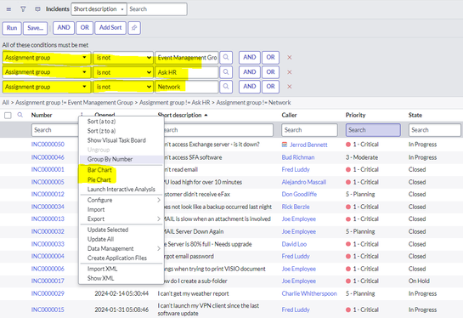The width and height of the screenshot is (463, 318).
Task: Open the Short description search field dropdown
Action: tap(99, 9)
